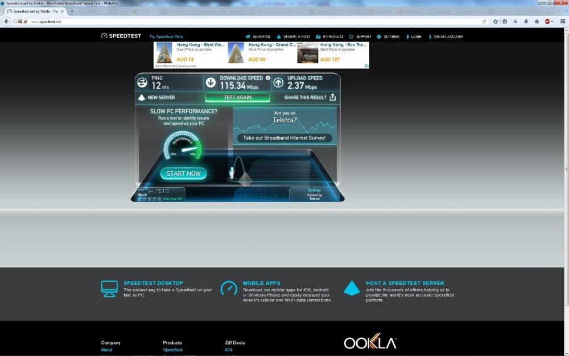
Task: Open the Hong Kong Grand C... AUD 80 ad
Action: click(x=262, y=52)
